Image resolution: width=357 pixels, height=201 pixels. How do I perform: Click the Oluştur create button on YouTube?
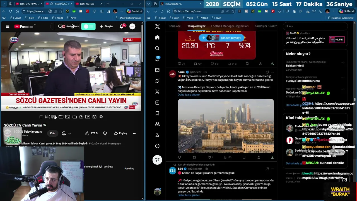(107, 26)
